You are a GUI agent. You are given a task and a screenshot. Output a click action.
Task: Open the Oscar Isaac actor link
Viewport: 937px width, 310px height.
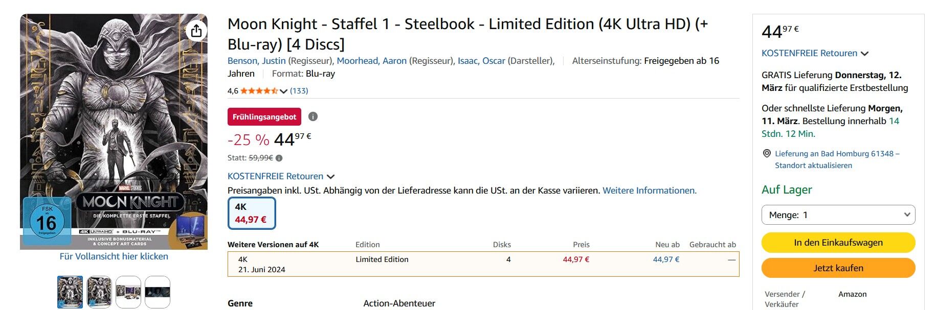481,61
